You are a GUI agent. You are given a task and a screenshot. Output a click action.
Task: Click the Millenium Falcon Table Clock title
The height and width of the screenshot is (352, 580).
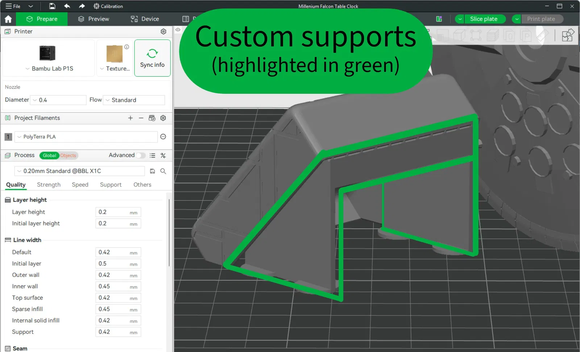[328, 6]
